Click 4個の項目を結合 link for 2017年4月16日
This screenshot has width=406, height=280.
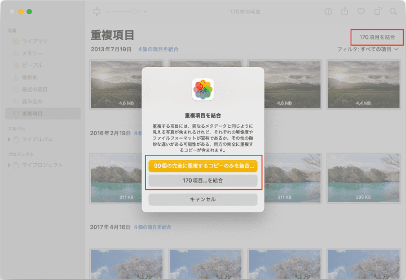[x=152, y=227]
